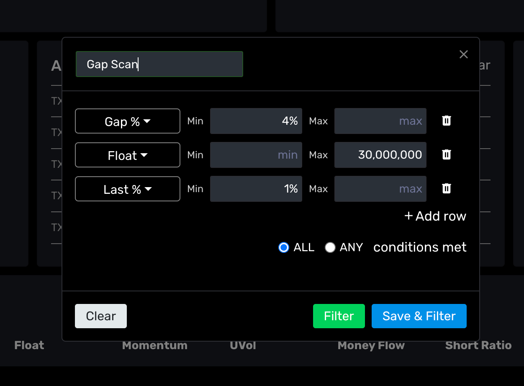Viewport: 524px width, 386px height.
Task: Select the ANY conditions radio button
Action: pos(330,247)
